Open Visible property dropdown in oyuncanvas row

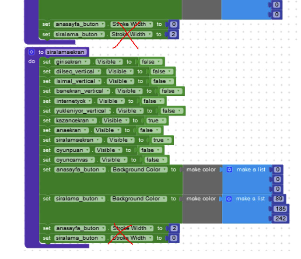pyautogui.click(x=114, y=160)
